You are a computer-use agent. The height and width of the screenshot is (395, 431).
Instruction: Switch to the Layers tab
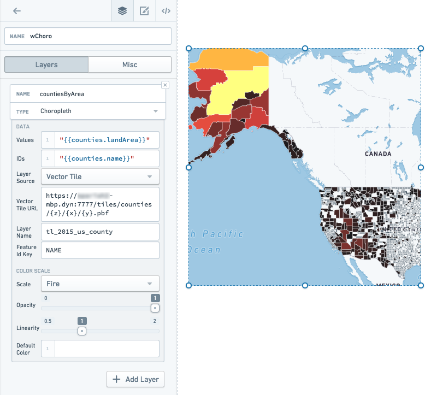coord(46,64)
